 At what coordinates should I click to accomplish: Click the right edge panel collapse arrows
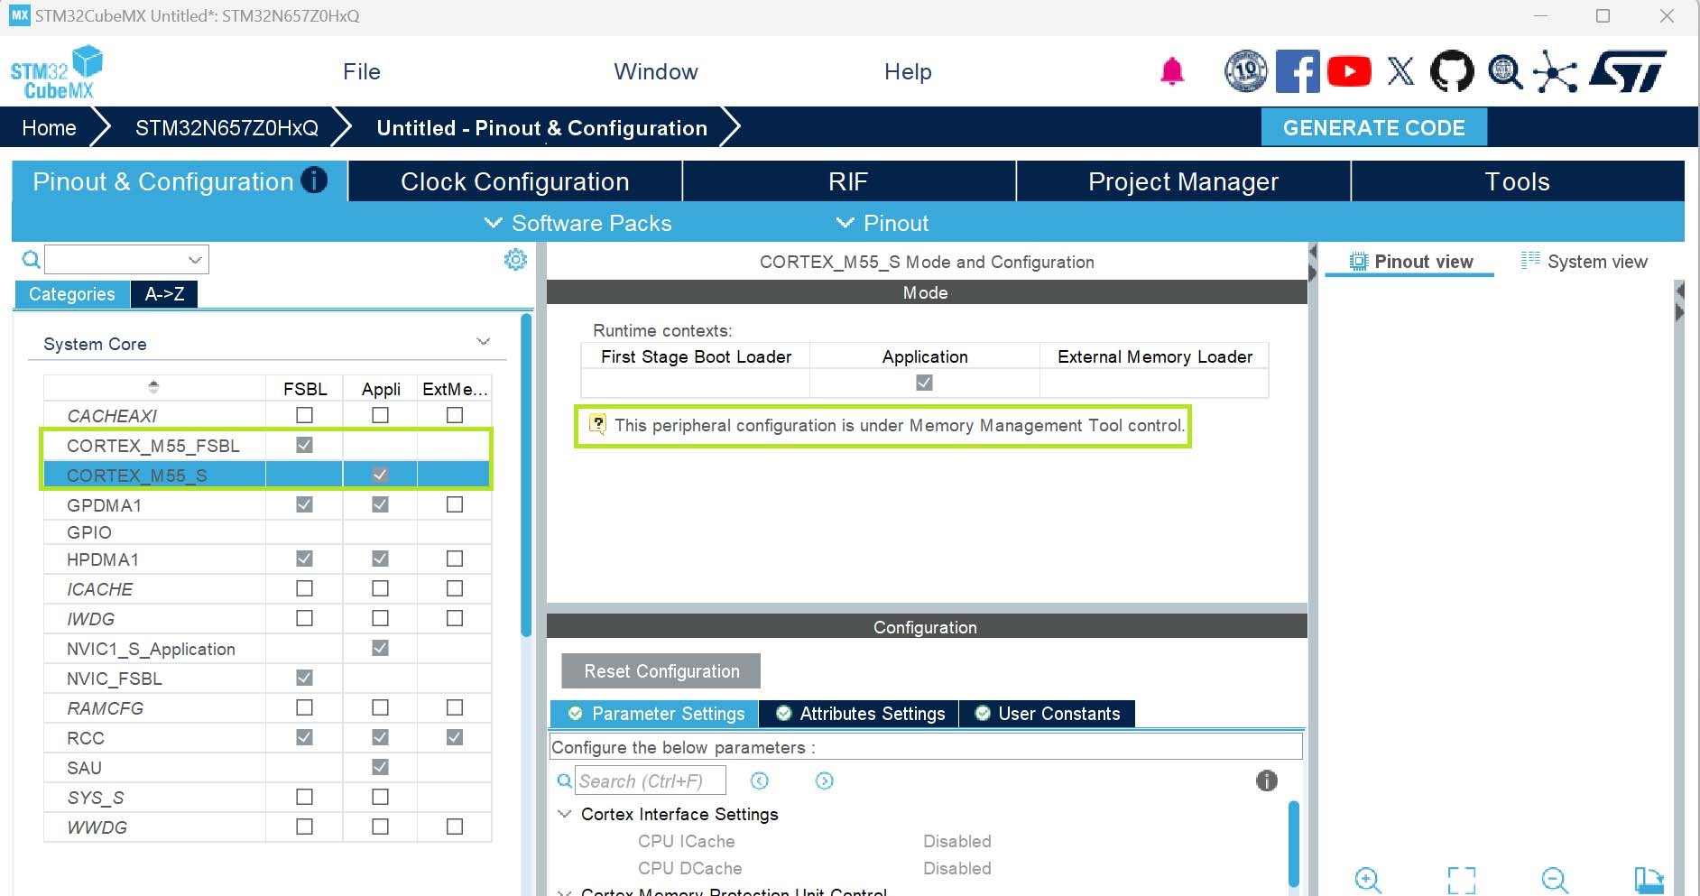point(1679,301)
